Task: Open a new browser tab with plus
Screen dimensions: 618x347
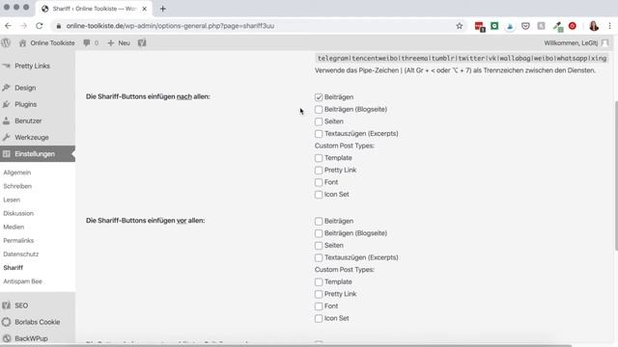Action: tap(163, 9)
